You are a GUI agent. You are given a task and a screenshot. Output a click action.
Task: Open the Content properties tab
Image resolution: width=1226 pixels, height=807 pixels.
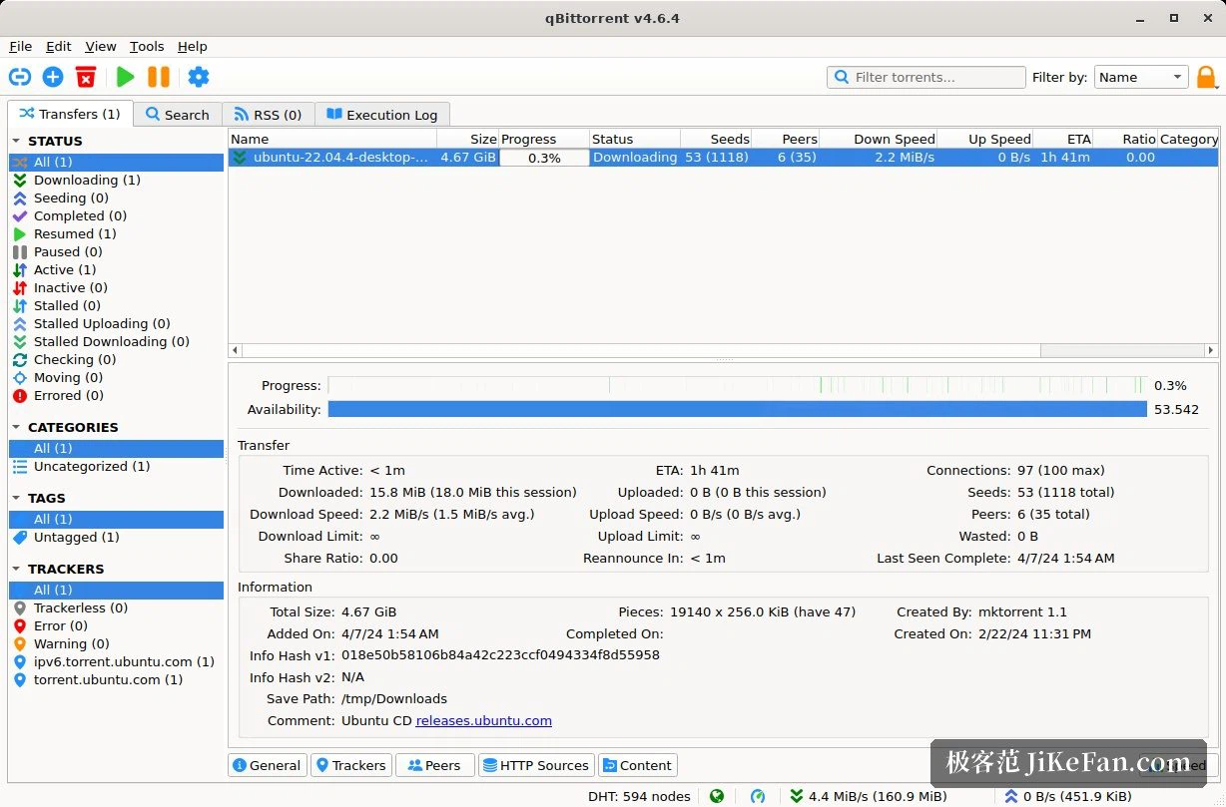coord(638,765)
